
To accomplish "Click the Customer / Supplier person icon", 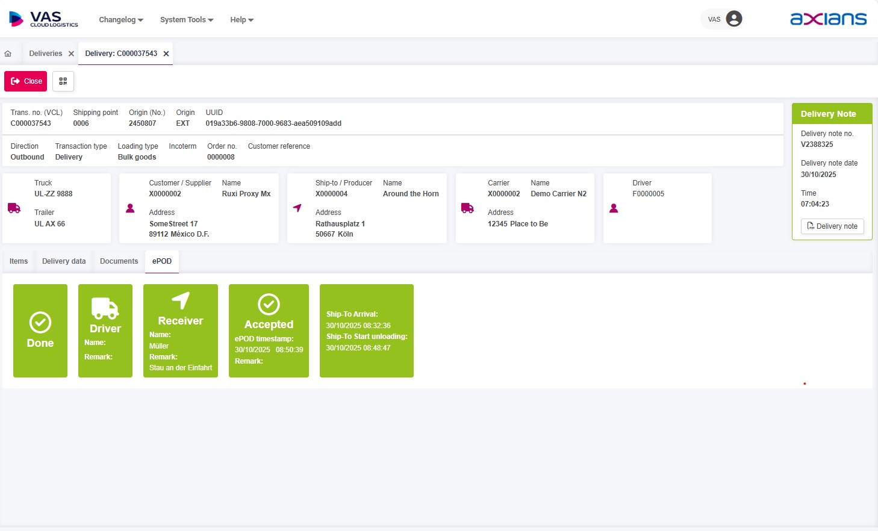I will click(x=130, y=208).
